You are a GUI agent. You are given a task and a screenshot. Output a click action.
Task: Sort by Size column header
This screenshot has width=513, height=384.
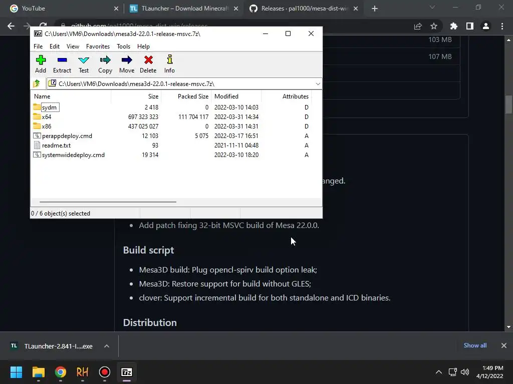coord(136,96)
